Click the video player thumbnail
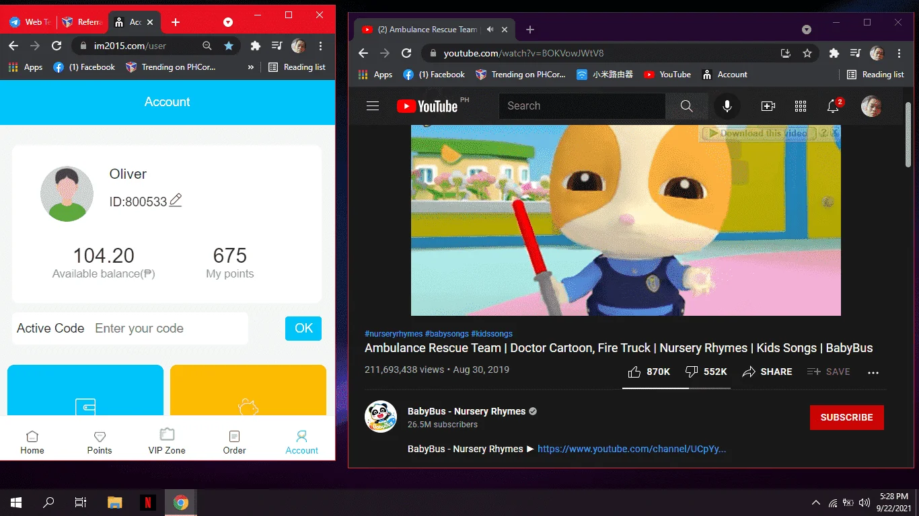The image size is (919, 516). 626,220
